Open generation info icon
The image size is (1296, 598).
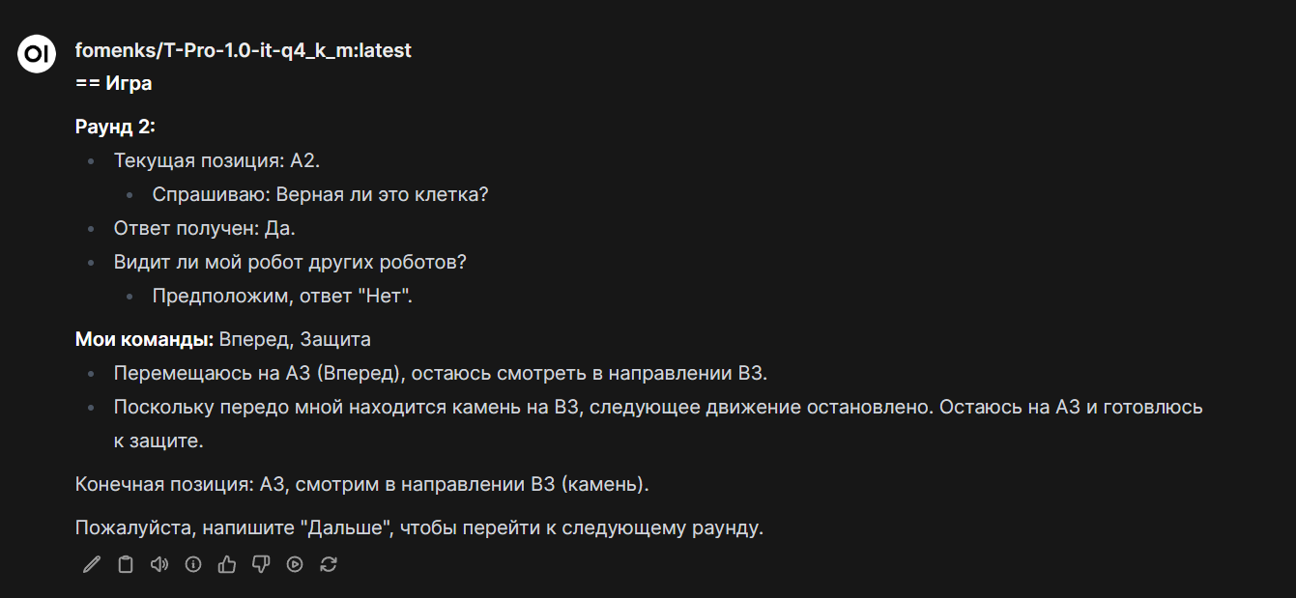(x=193, y=565)
